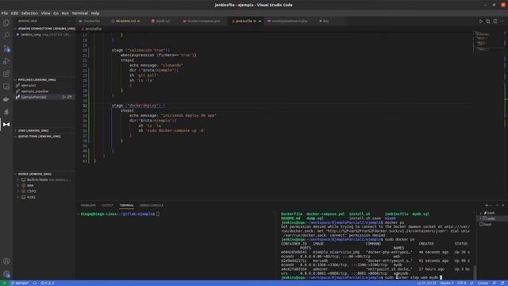The width and height of the screenshot is (508, 286).
Task: Create a new terminal with plus icon
Action: pos(487,205)
